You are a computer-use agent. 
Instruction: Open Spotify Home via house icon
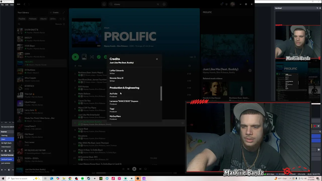(x=104, y=4)
